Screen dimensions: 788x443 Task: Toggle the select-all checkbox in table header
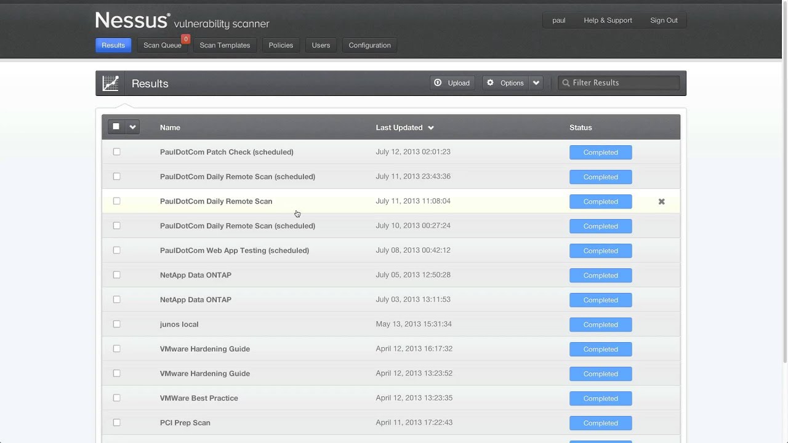tap(116, 127)
